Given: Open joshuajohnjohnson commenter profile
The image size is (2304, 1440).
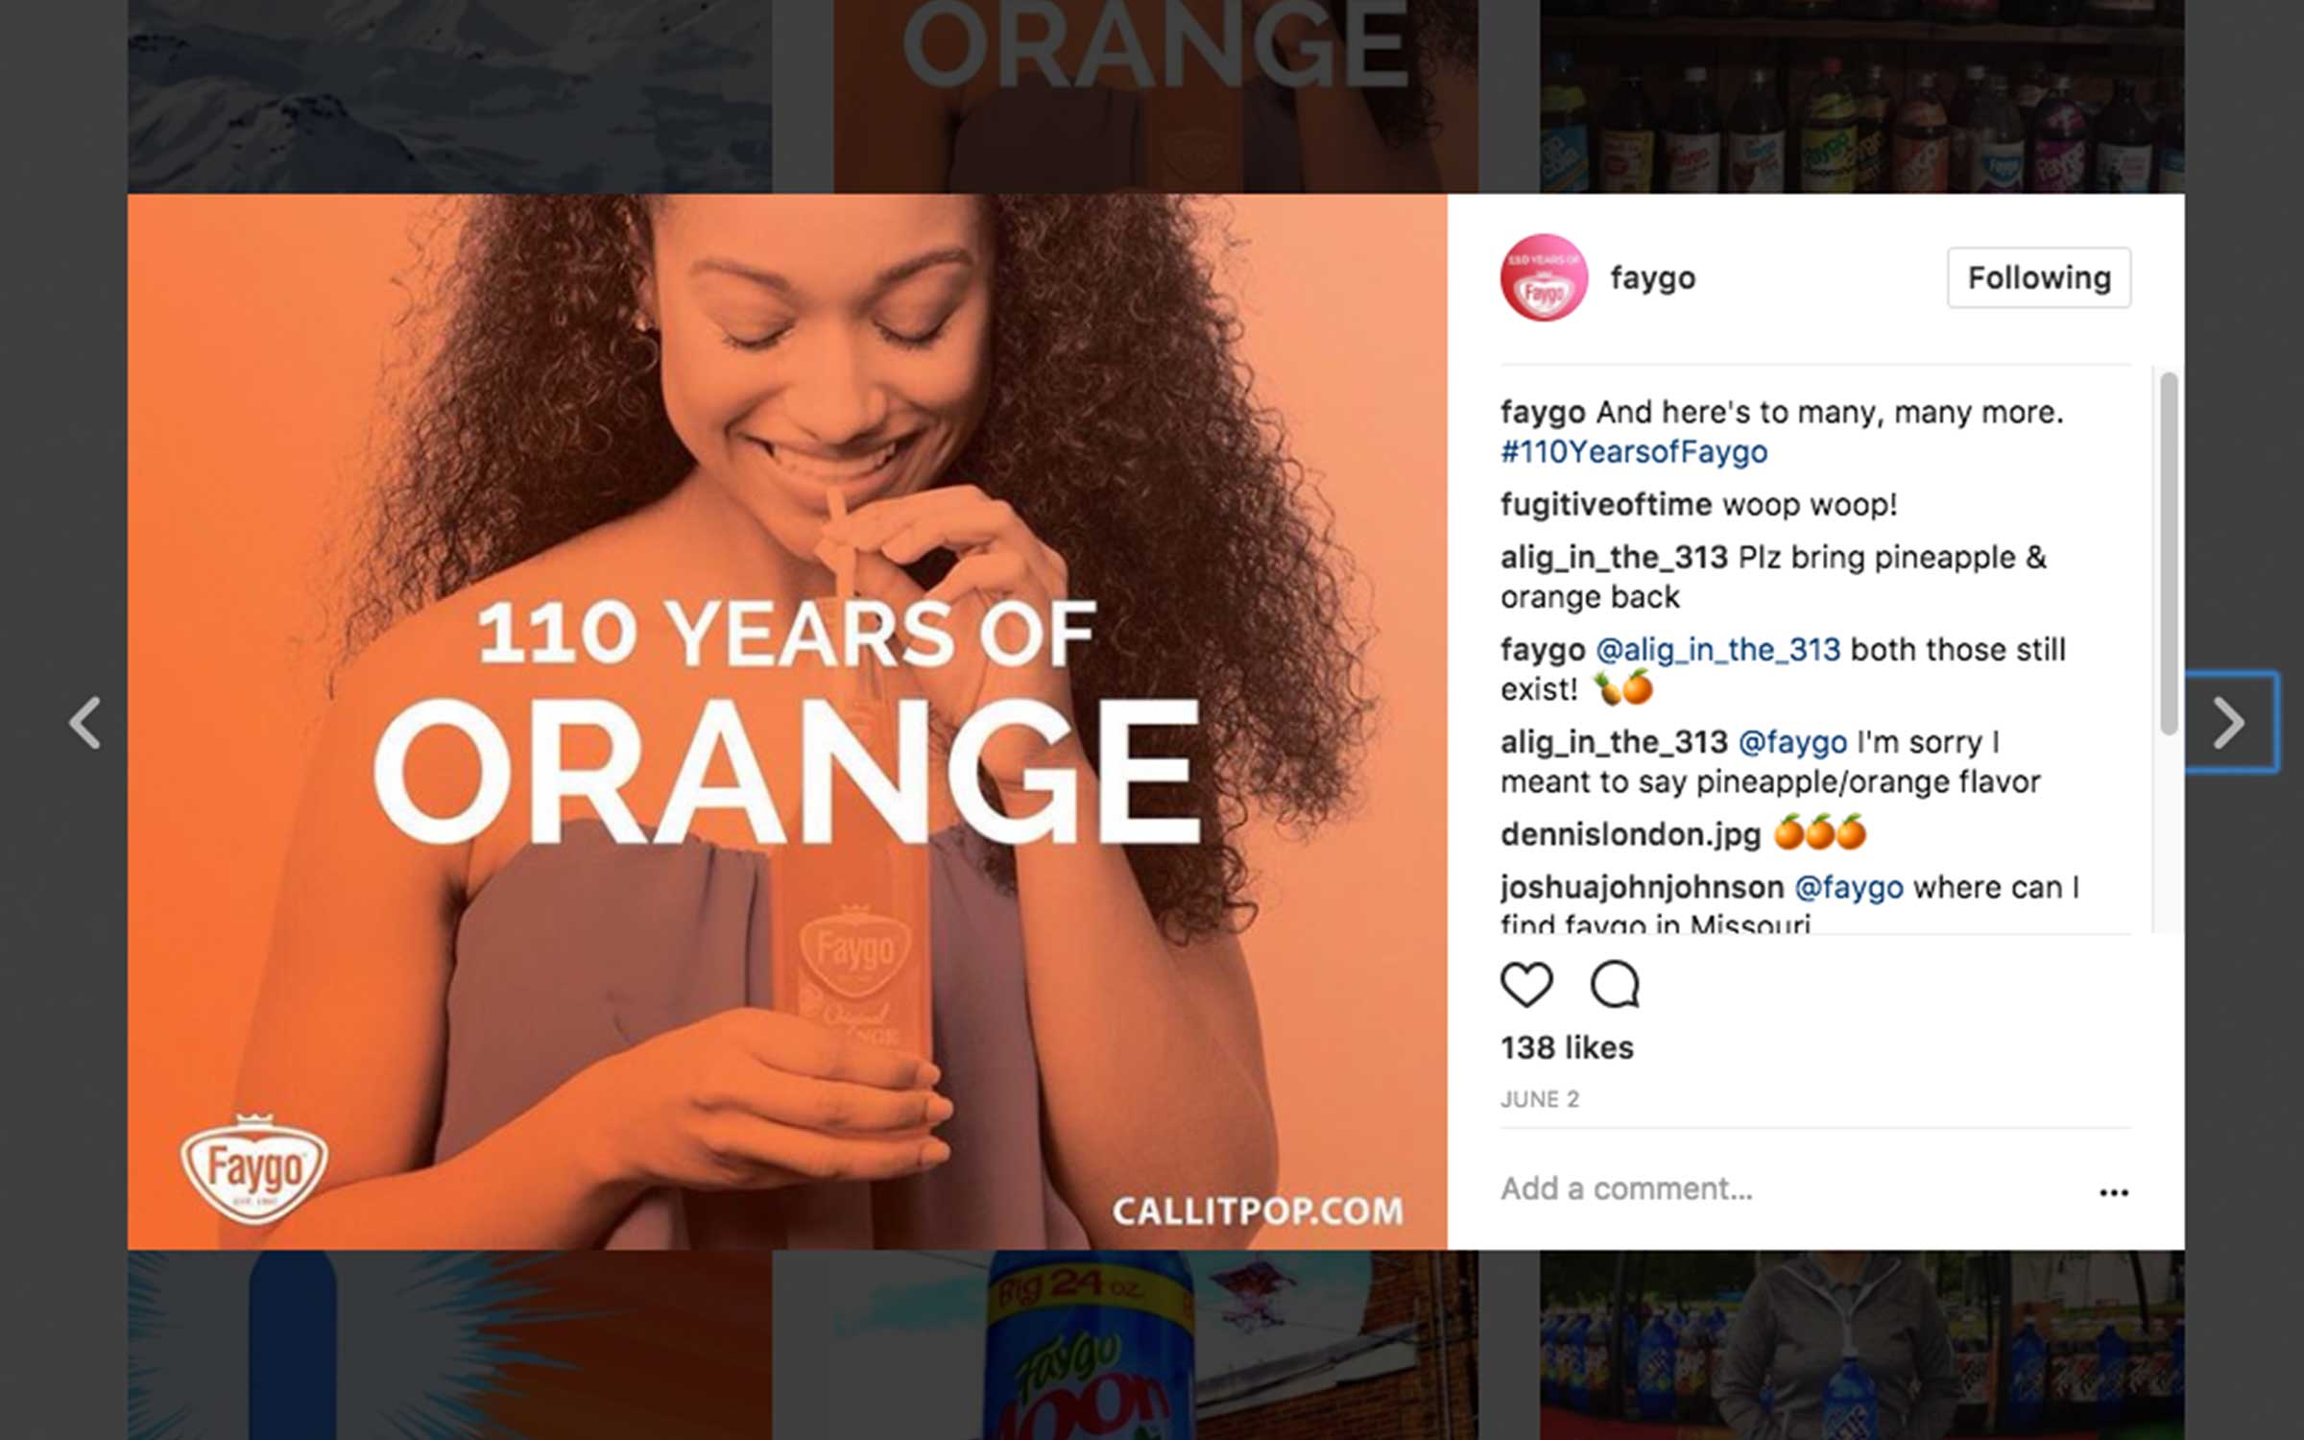Looking at the screenshot, I should 1642,887.
